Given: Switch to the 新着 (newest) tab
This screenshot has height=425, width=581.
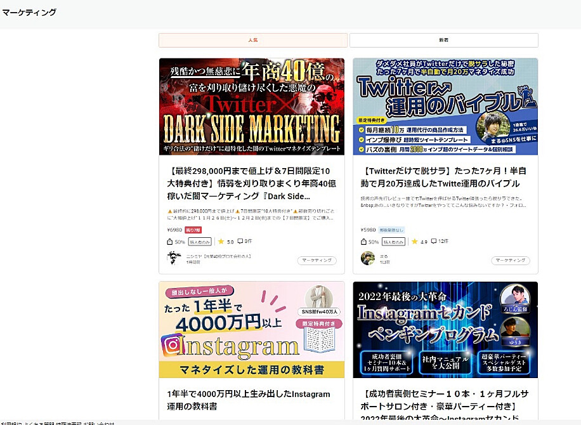Looking at the screenshot, I should pyautogui.click(x=443, y=40).
